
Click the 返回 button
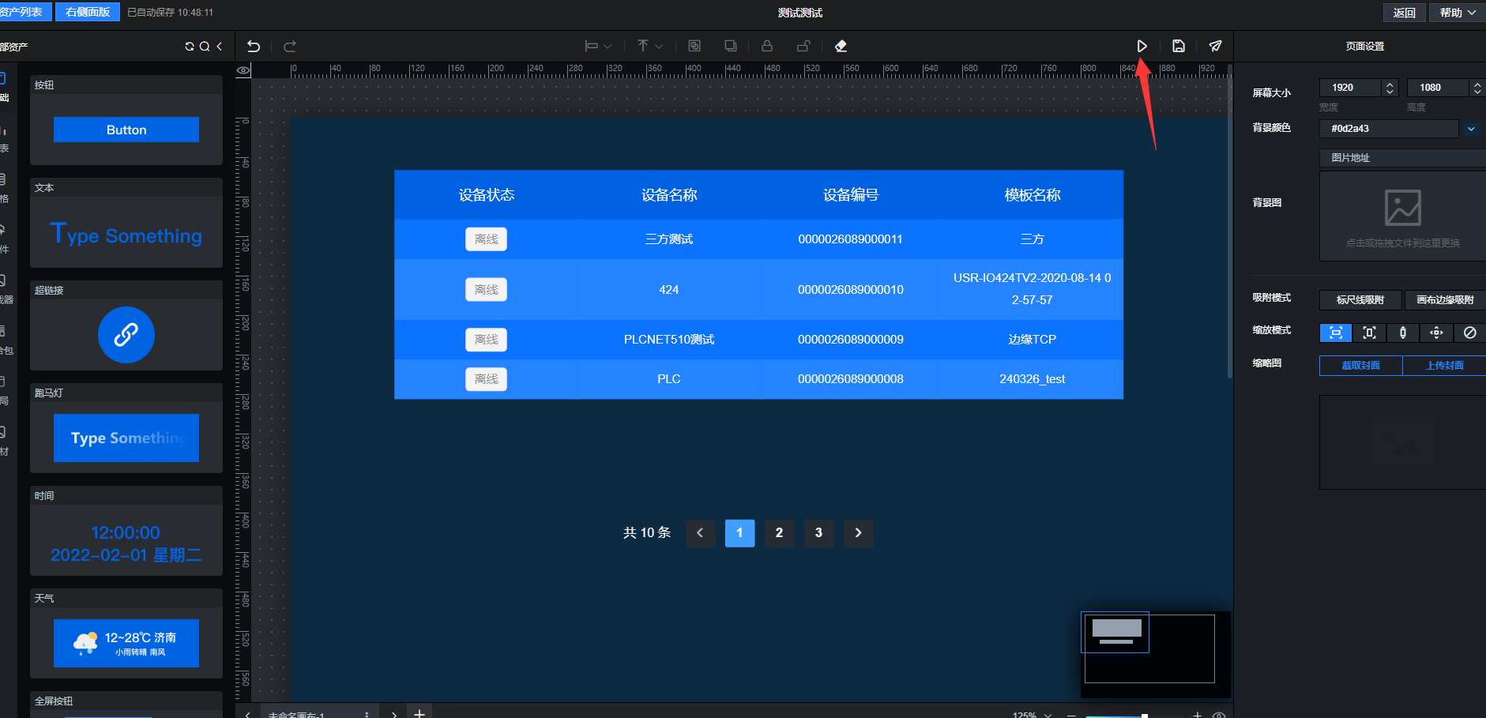tap(1404, 13)
